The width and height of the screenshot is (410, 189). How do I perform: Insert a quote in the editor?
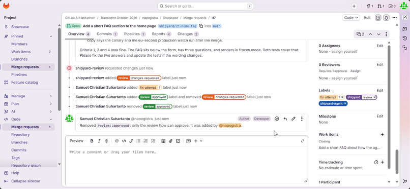[117, 141]
